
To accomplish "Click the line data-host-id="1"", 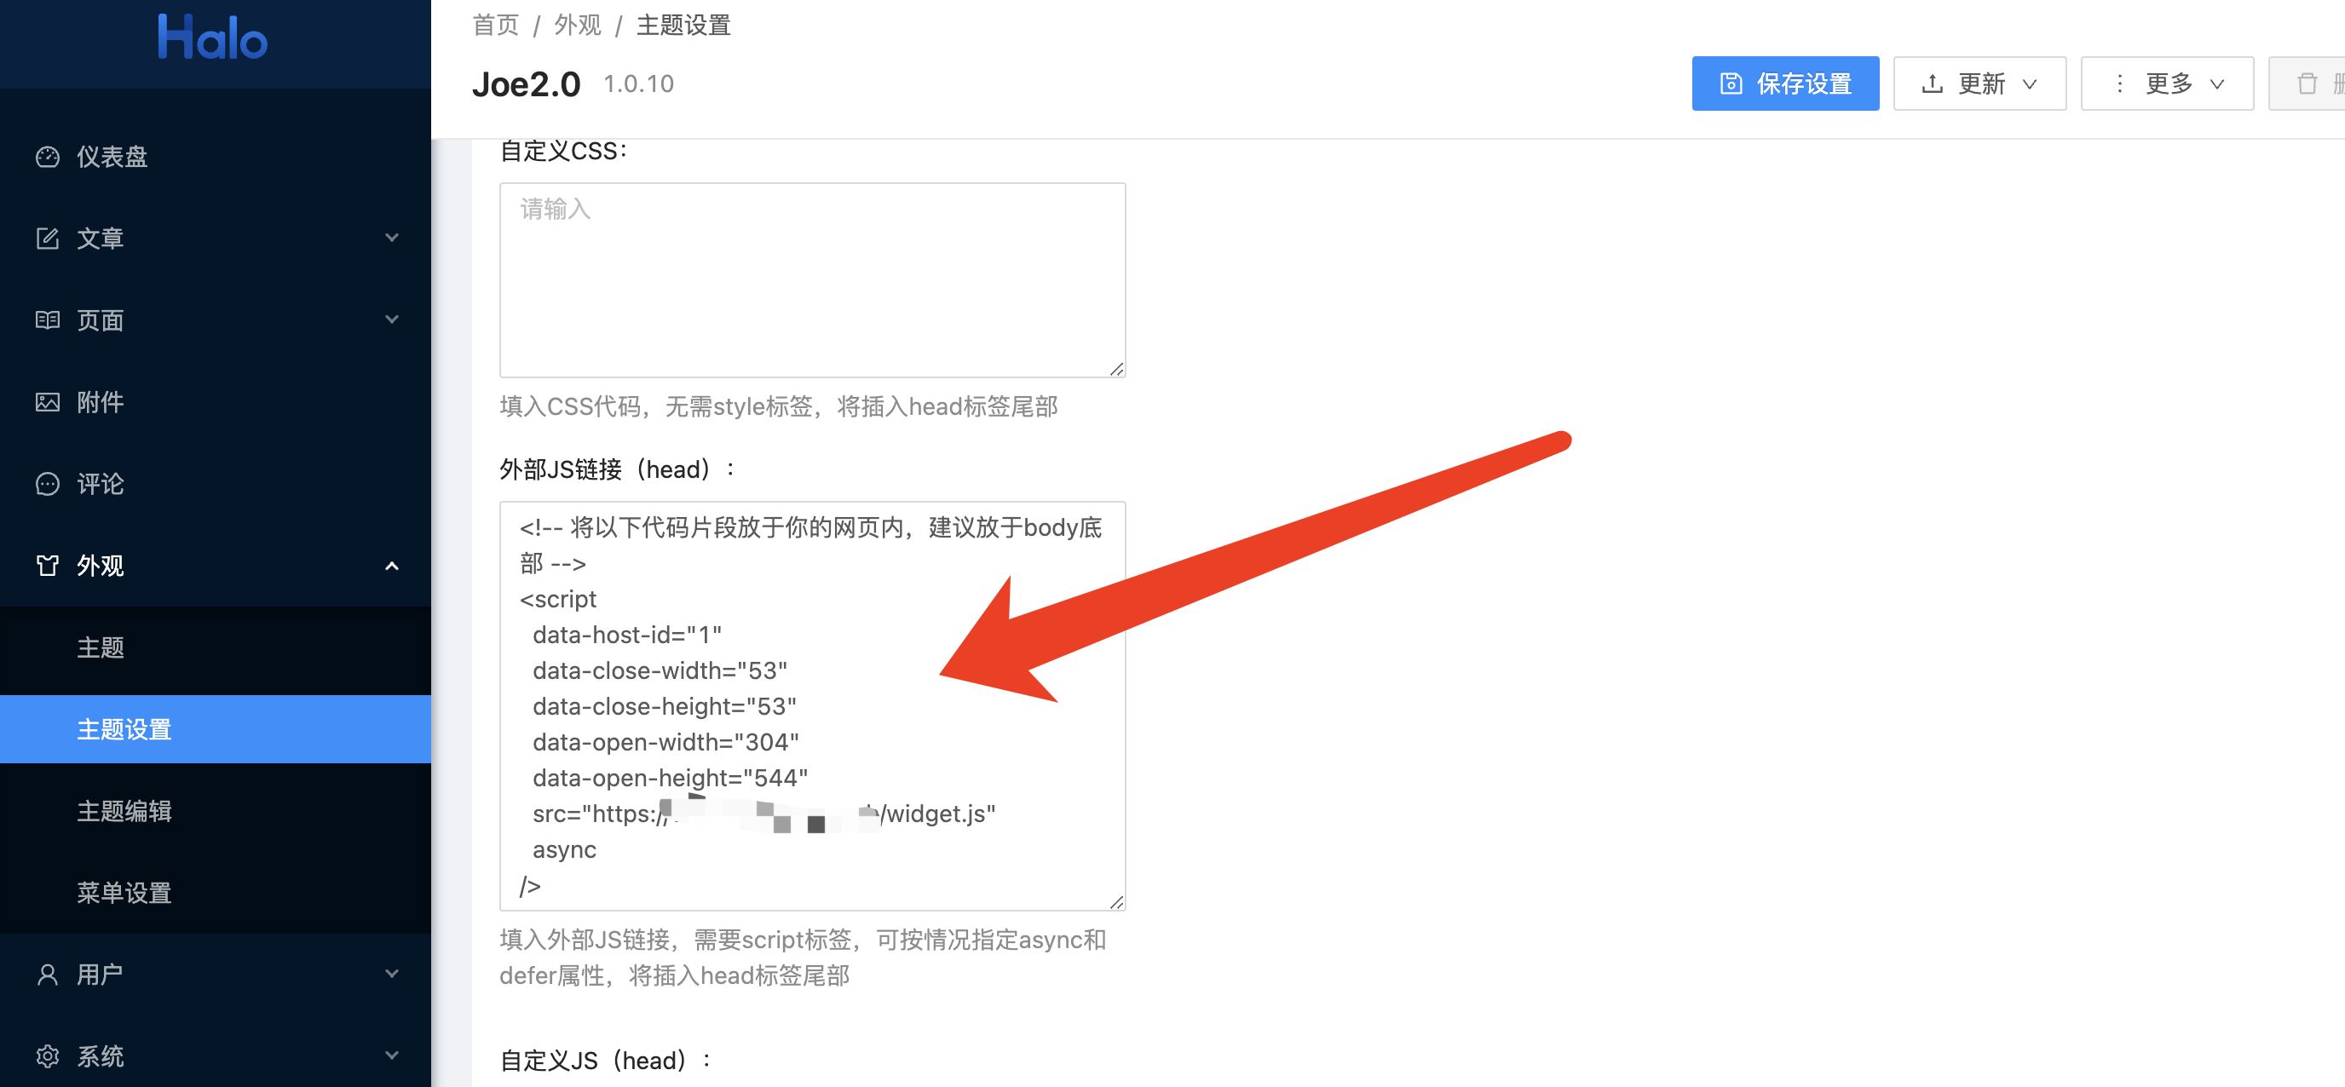I will [627, 635].
